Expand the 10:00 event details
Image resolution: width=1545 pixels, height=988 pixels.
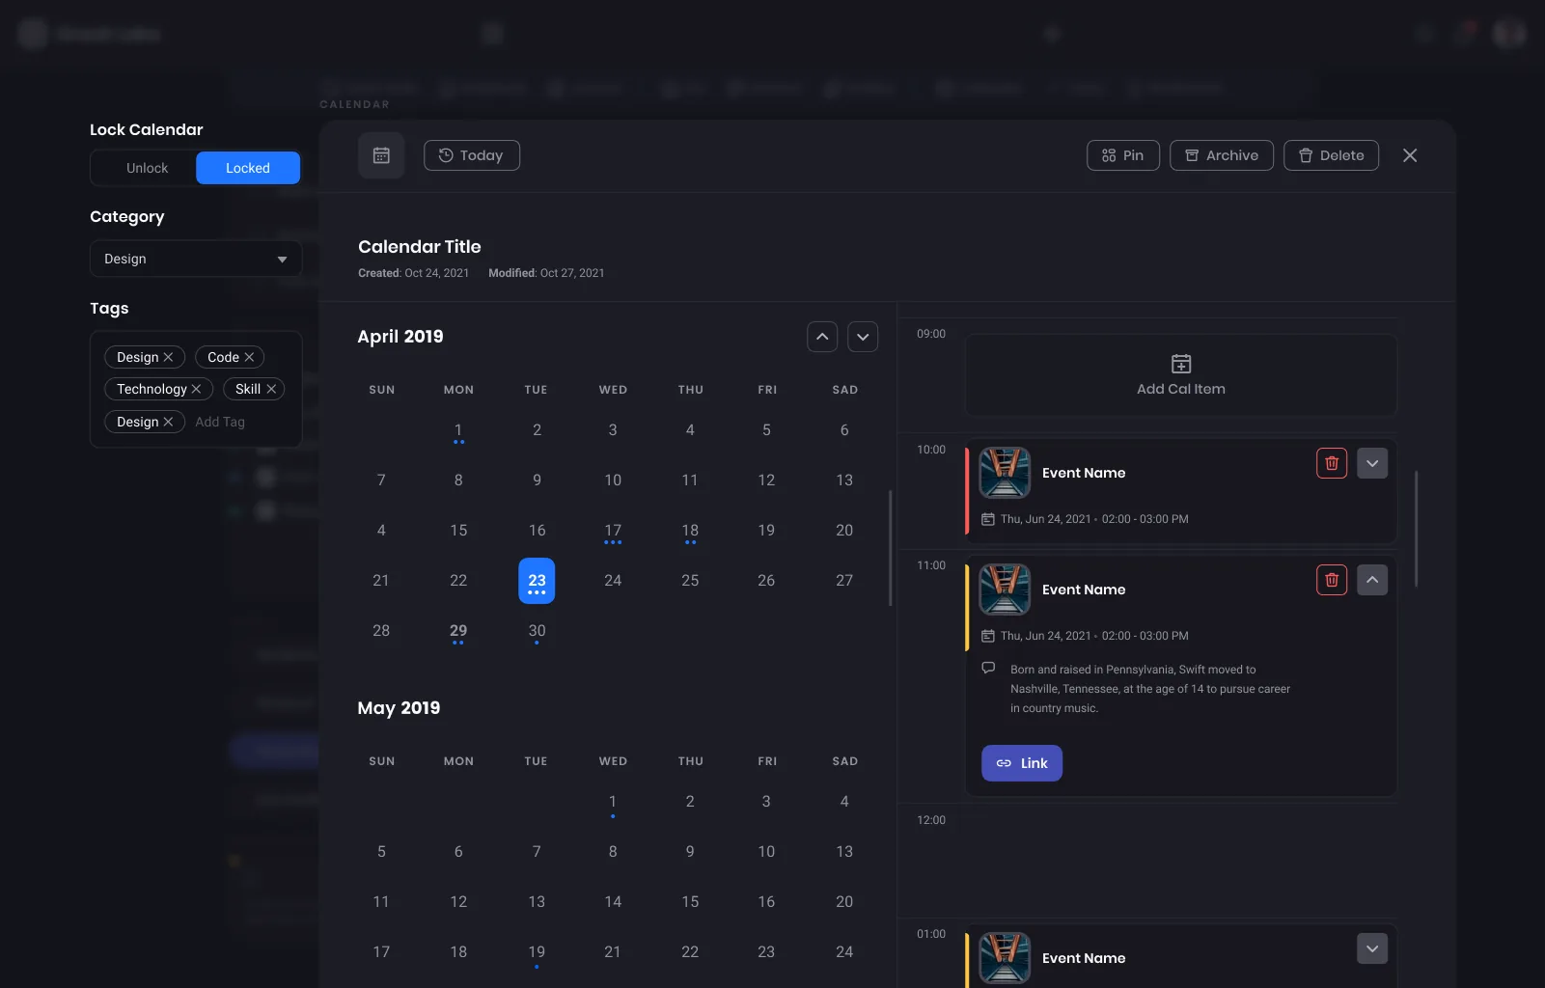1372,463
